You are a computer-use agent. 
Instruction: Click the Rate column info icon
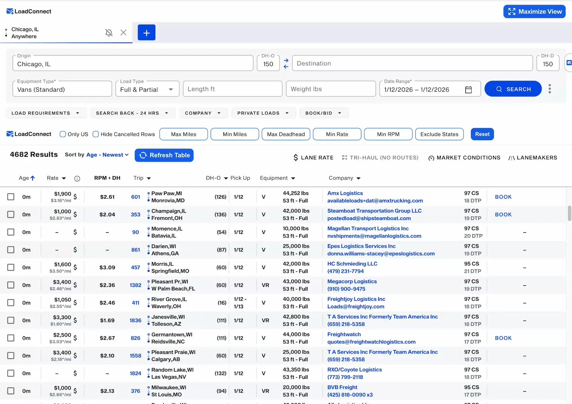[77, 178]
